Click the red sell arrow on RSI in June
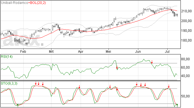194x108 pixels. [x=152, y=62]
